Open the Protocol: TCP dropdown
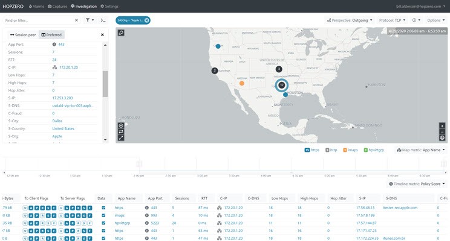The image size is (450, 241). [x=393, y=20]
